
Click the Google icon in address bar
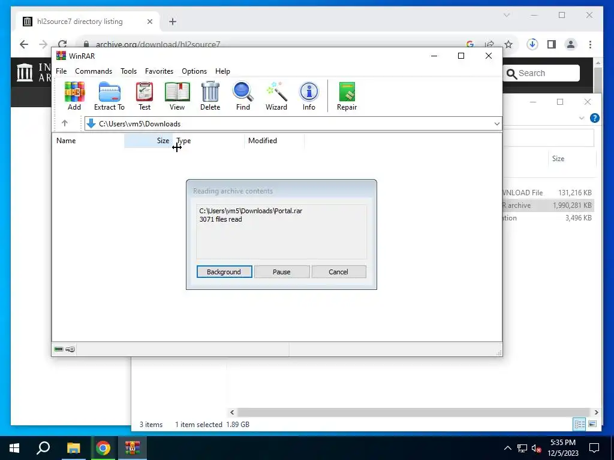470,44
